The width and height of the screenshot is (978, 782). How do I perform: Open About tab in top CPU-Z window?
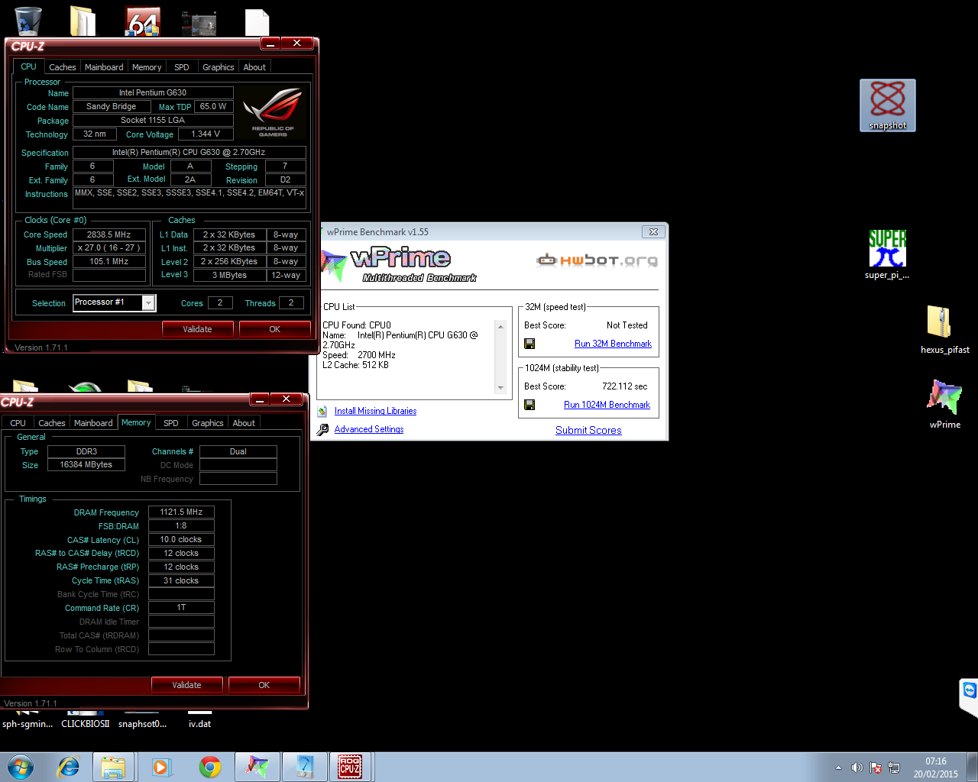tap(254, 67)
